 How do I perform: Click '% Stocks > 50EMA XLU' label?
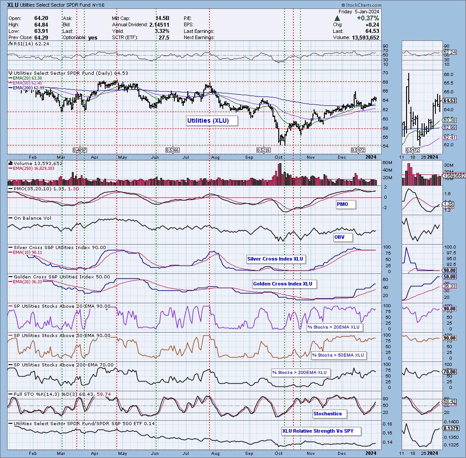point(338,355)
